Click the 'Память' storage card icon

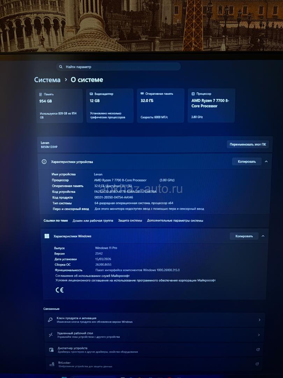pyautogui.click(x=41, y=94)
